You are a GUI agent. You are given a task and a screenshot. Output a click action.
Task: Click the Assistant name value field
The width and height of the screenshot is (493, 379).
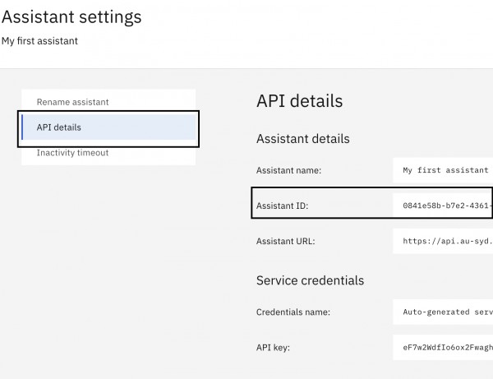(x=443, y=170)
